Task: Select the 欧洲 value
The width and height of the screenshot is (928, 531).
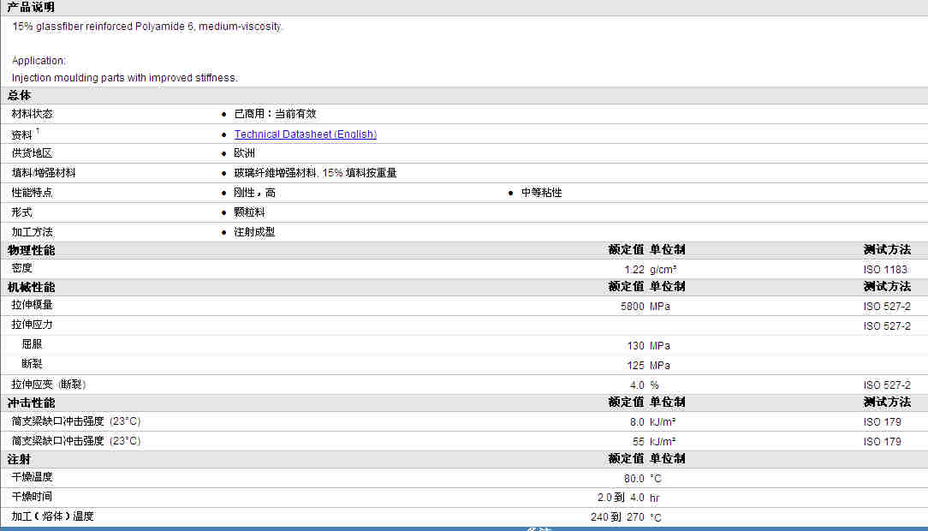Action: [245, 152]
